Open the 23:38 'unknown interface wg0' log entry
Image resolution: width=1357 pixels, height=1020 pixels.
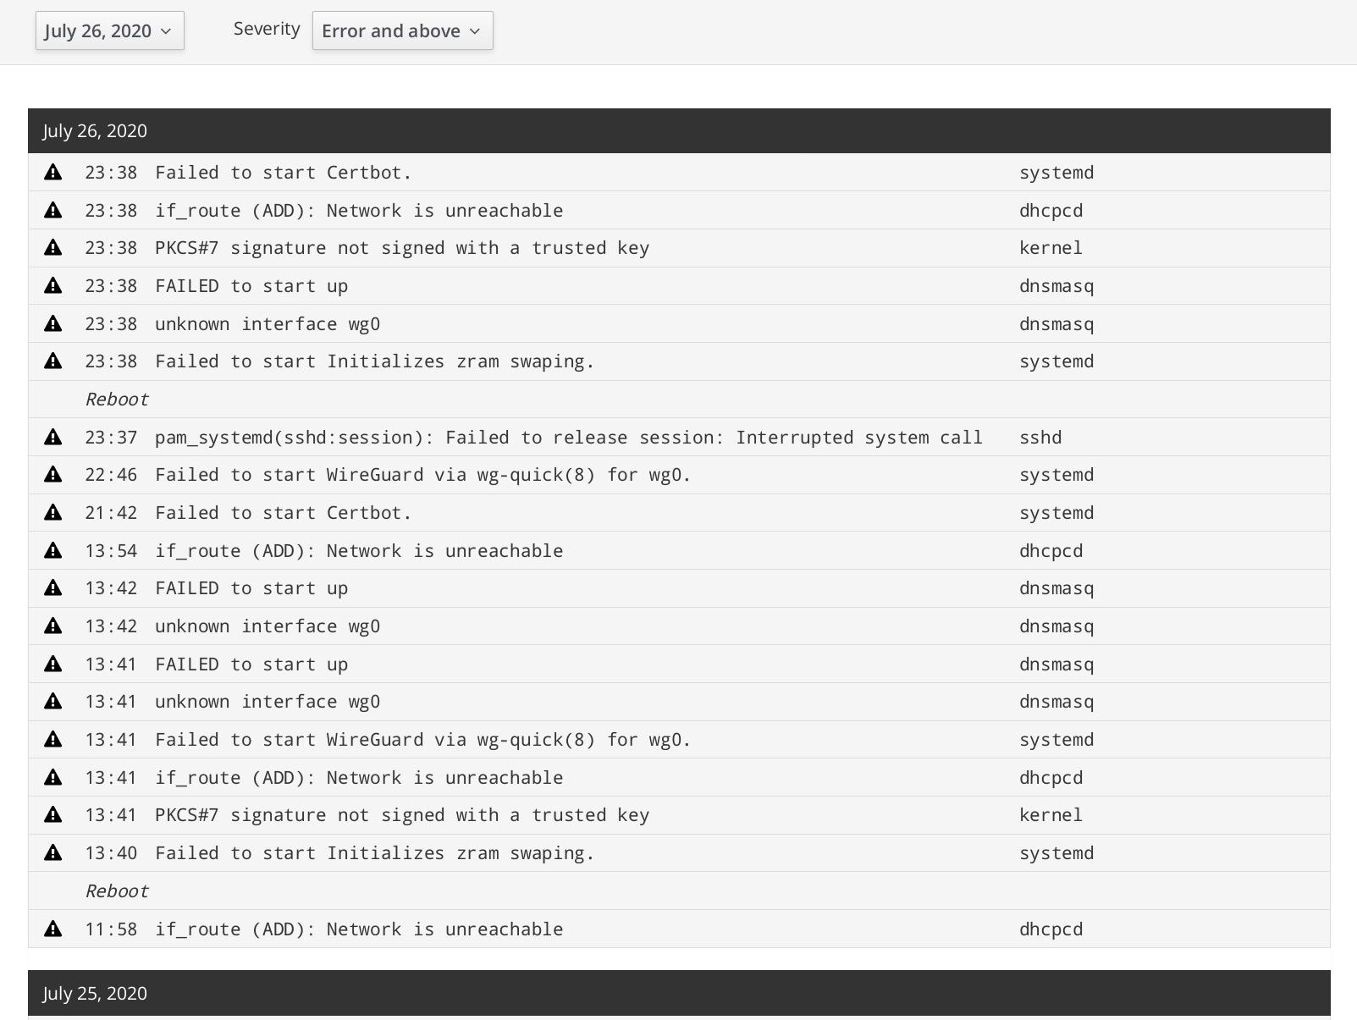679,324
